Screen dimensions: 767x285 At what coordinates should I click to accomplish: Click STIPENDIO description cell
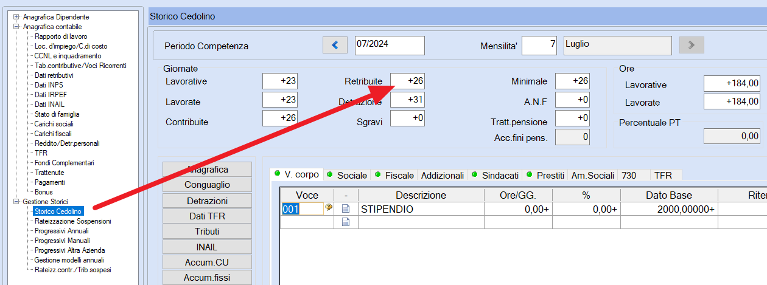(421, 209)
